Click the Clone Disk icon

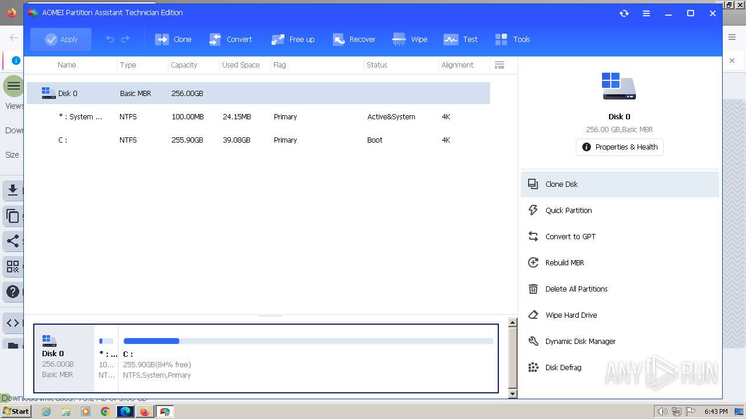pos(533,184)
